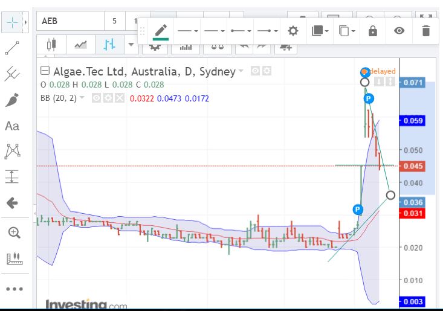Open the visual order layers dropdown
The height and width of the screenshot is (311, 443).
pos(320,31)
